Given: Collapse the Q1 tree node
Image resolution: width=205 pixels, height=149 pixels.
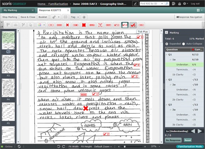Looking at the screenshot, I should [x=166, y=54].
